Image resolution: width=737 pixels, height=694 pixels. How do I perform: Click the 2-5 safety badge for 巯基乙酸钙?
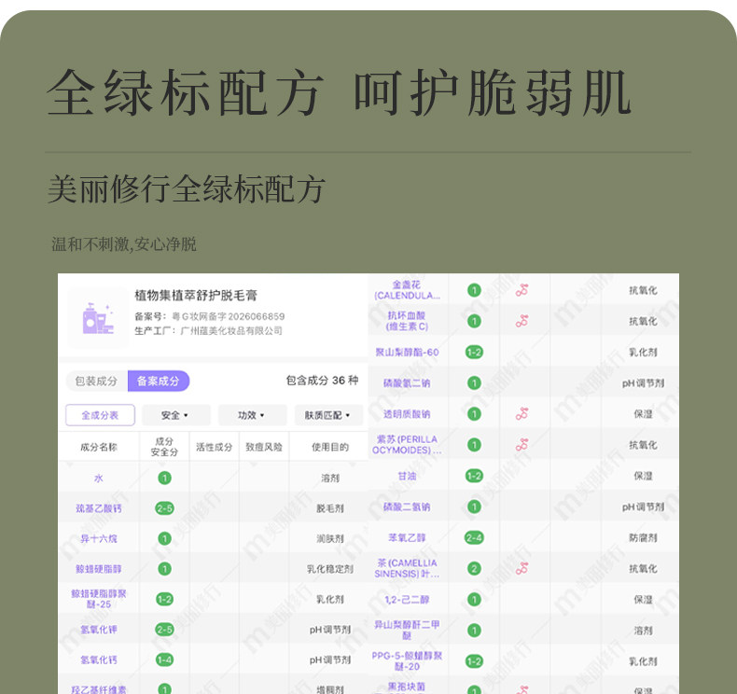[x=164, y=508]
